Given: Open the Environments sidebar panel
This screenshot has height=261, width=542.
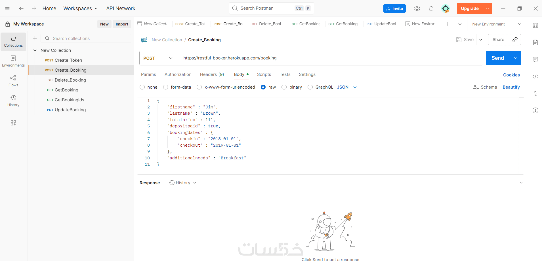Looking at the screenshot, I should 13,61.
